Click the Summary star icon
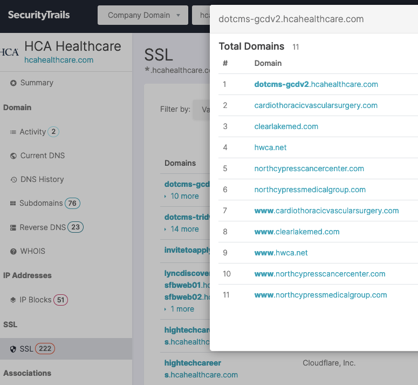The height and width of the screenshot is (385, 418). [x=13, y=83]
